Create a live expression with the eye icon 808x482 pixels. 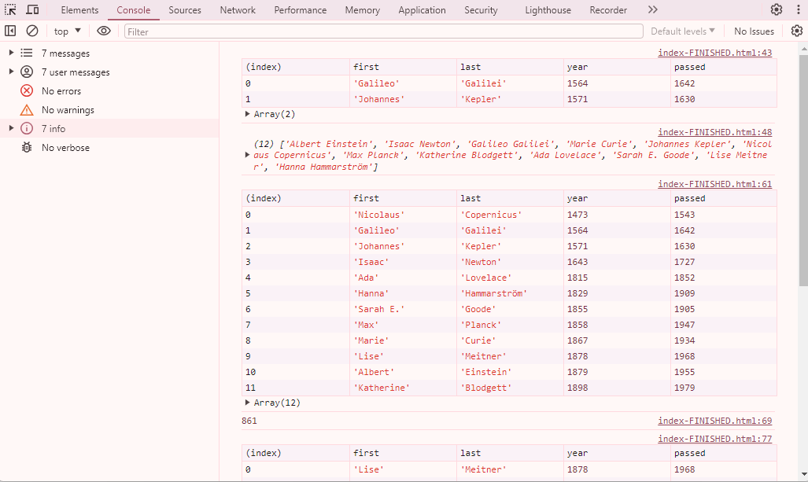103,30
